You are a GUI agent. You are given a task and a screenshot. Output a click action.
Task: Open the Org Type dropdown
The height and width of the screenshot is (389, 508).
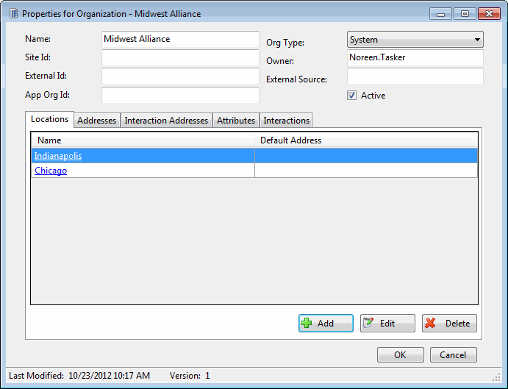(x=415, y=40)
